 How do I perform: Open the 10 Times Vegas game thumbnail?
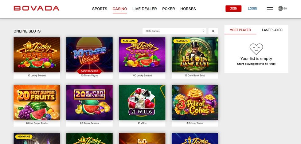coord(89,55)
